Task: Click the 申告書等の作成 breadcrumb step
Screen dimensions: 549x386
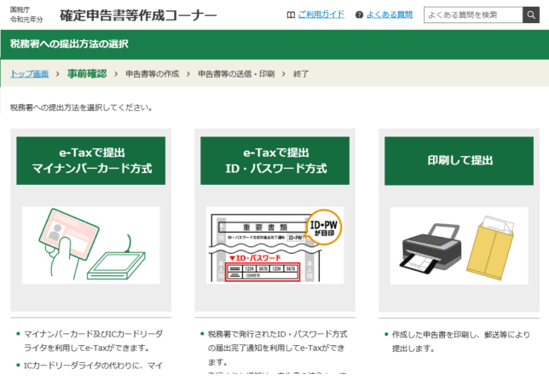Action: coord(153,74)
